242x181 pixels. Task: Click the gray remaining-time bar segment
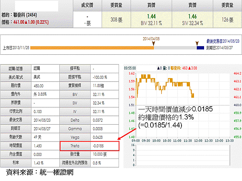click(175, 48)
